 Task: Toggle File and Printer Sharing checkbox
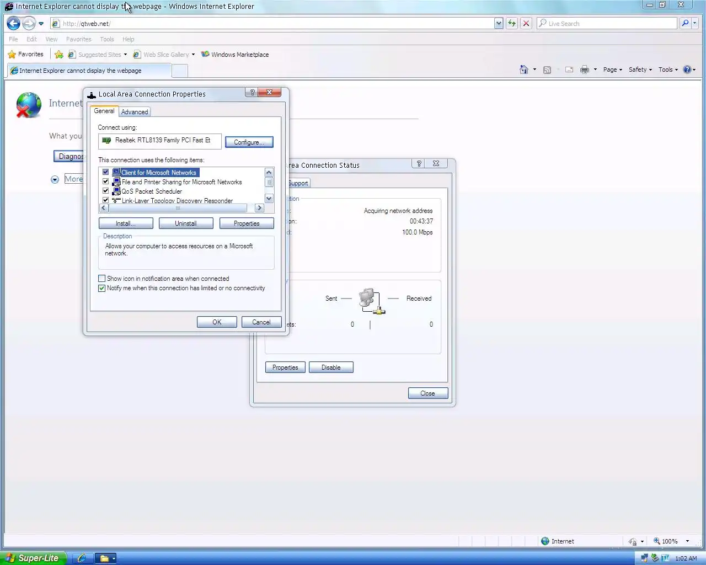pos(105,182)
